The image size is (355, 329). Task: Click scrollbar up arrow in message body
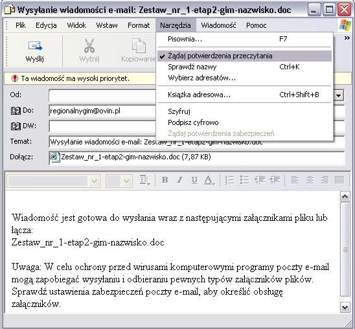(345, 197)
